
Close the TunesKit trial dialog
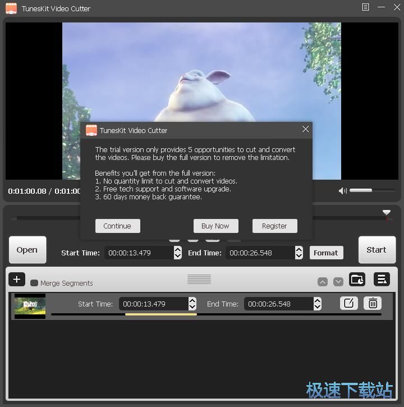305,129
